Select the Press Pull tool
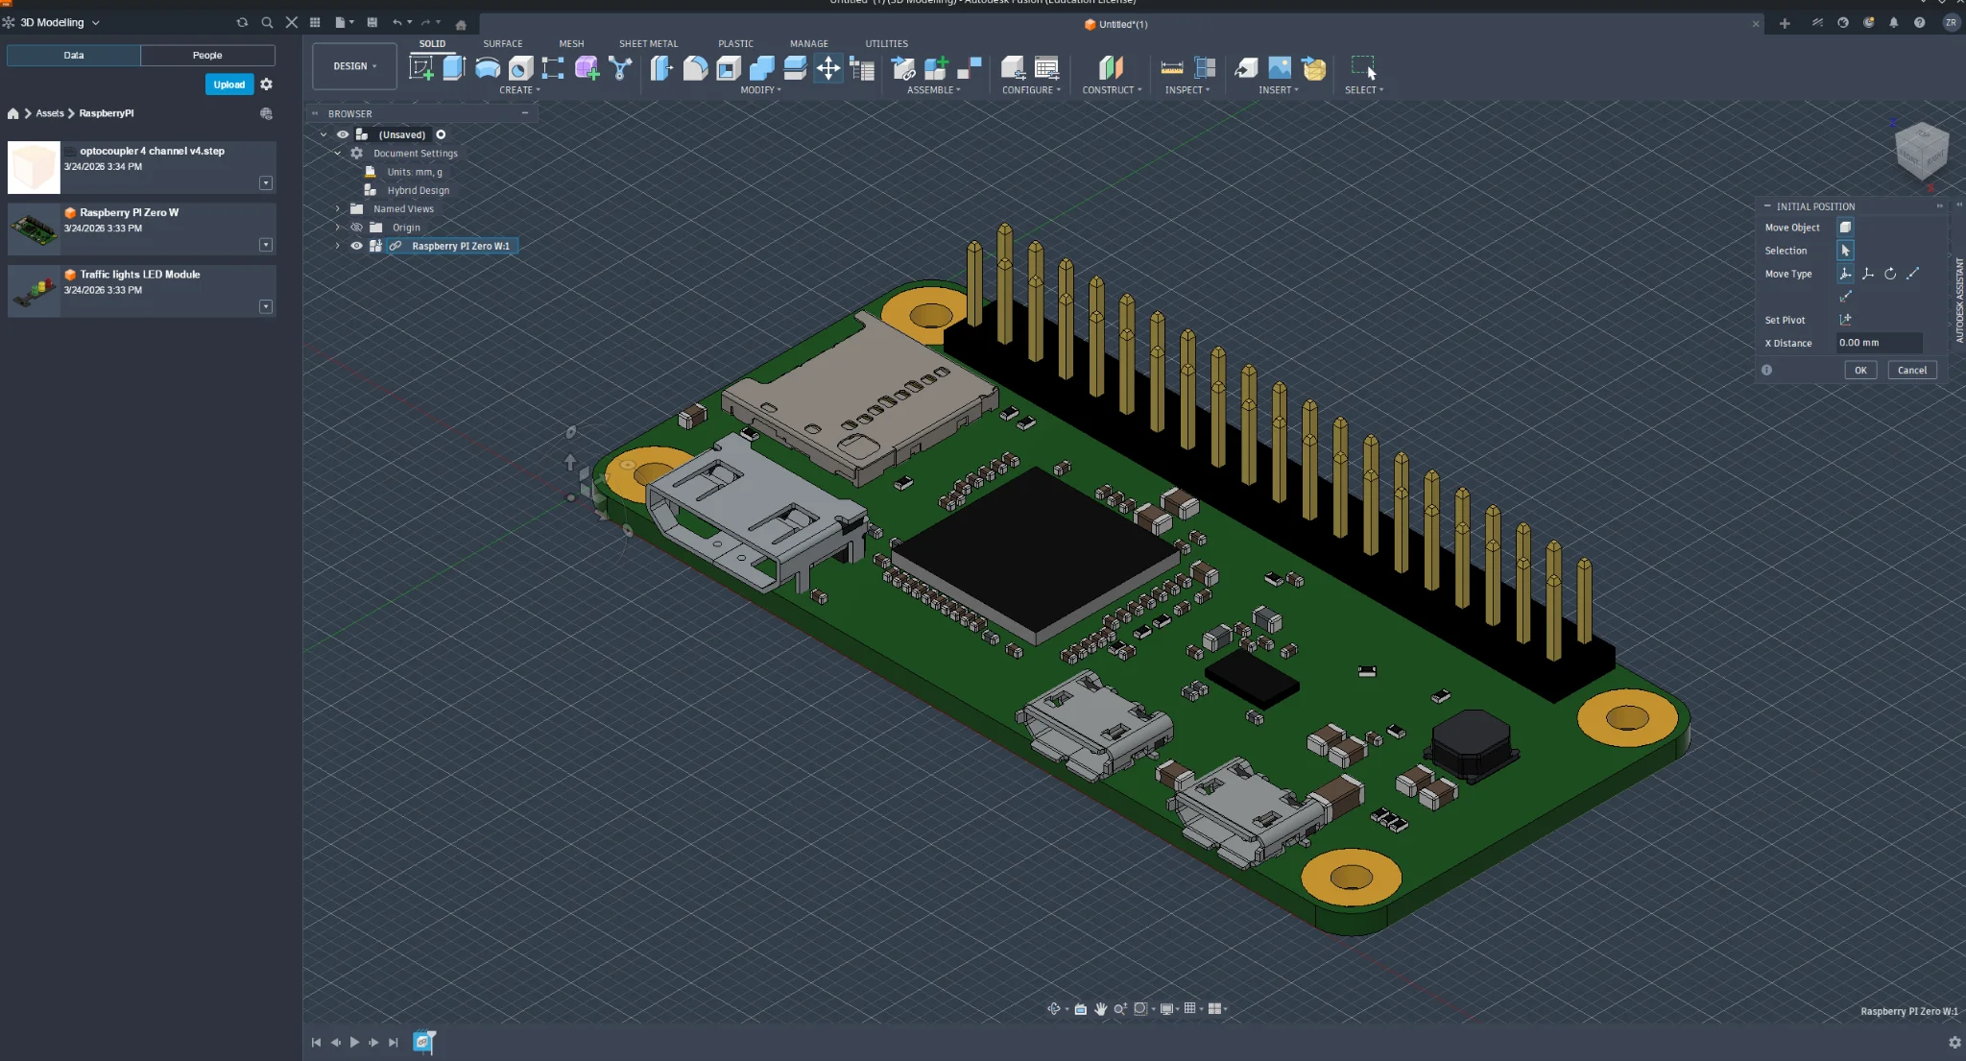Screen dimensions: 1966x1061 [662, 67]
